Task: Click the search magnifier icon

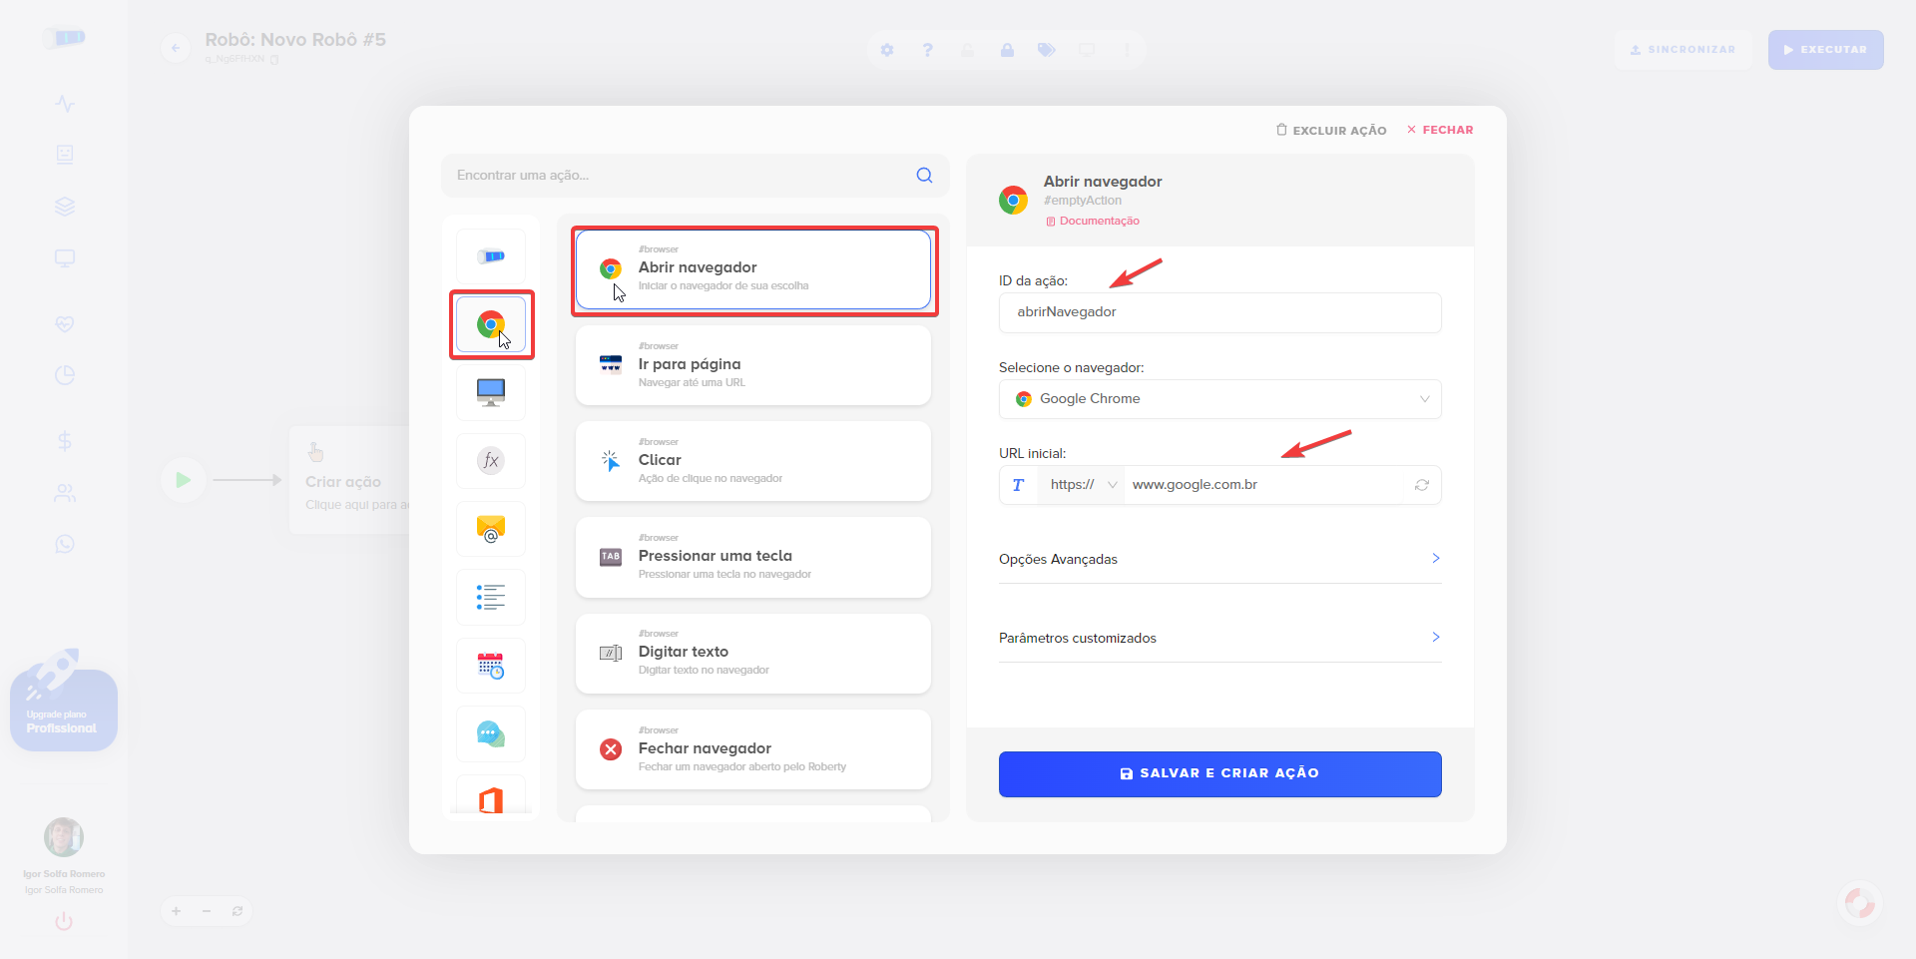Action: (x=924, y=176)
